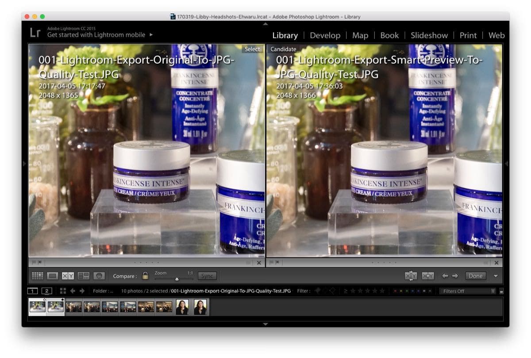Click the document proxy icon in title bar
Image resolution: width=531 pixels, height=358 pixels.
point(173,17)
